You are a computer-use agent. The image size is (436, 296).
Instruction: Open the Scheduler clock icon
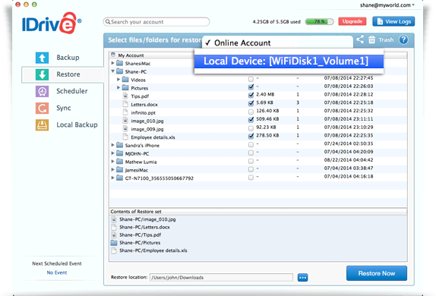[x=42, y=91]
